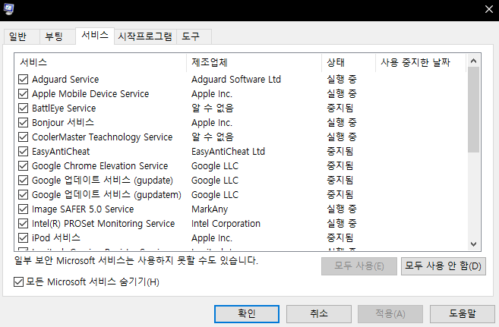Uncheck the EasyAntiCheat checkbox

tap(23, 151)
